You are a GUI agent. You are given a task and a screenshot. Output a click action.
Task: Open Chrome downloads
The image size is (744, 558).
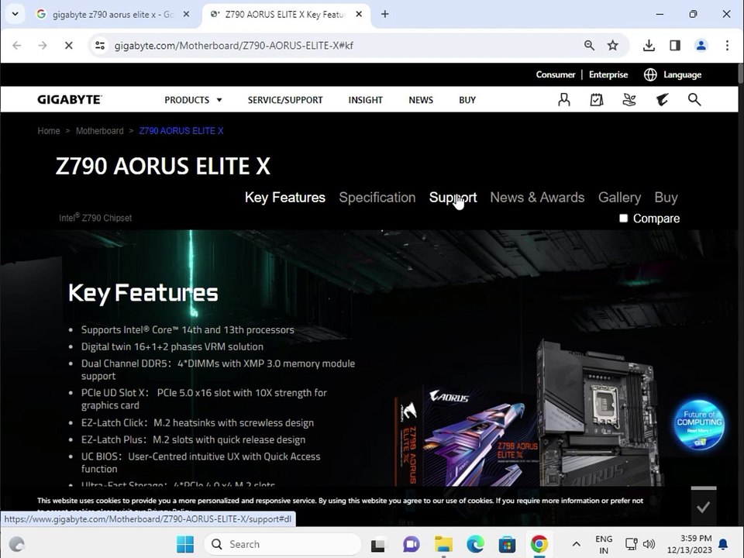point(649,45)
